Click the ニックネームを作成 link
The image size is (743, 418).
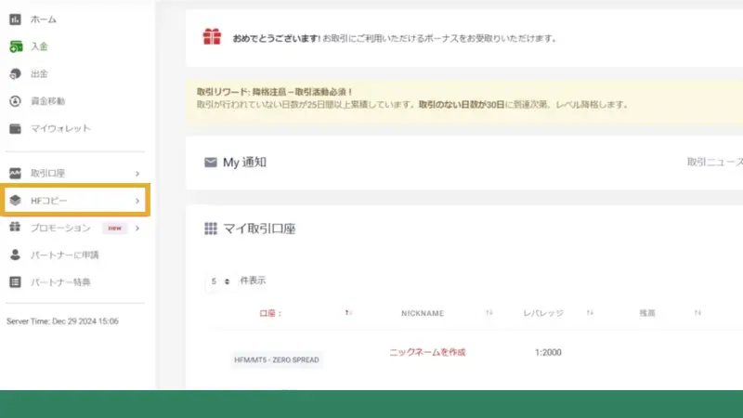pos(427,352)
